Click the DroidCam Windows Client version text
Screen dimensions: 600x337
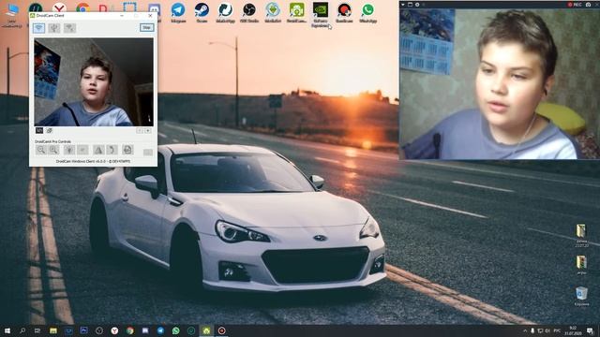(93, 161)
